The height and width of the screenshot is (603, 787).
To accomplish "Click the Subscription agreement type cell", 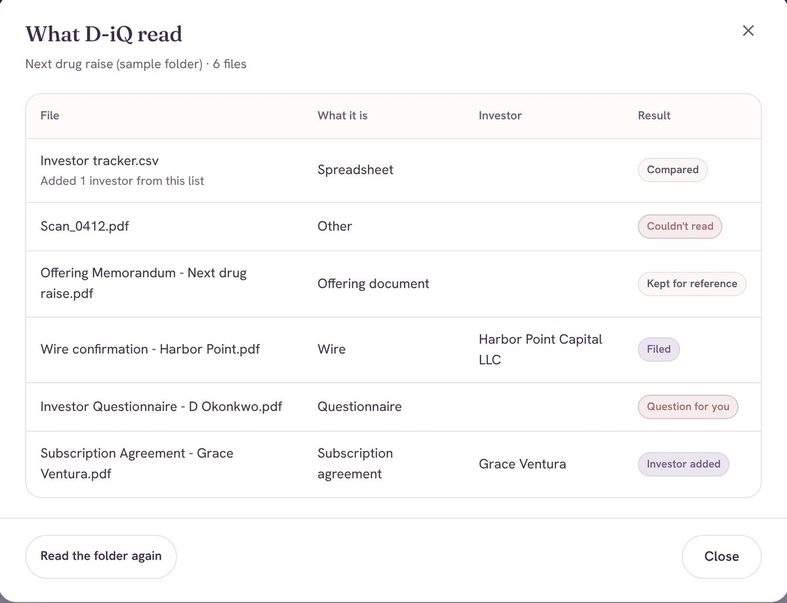I will coord(355,463).
